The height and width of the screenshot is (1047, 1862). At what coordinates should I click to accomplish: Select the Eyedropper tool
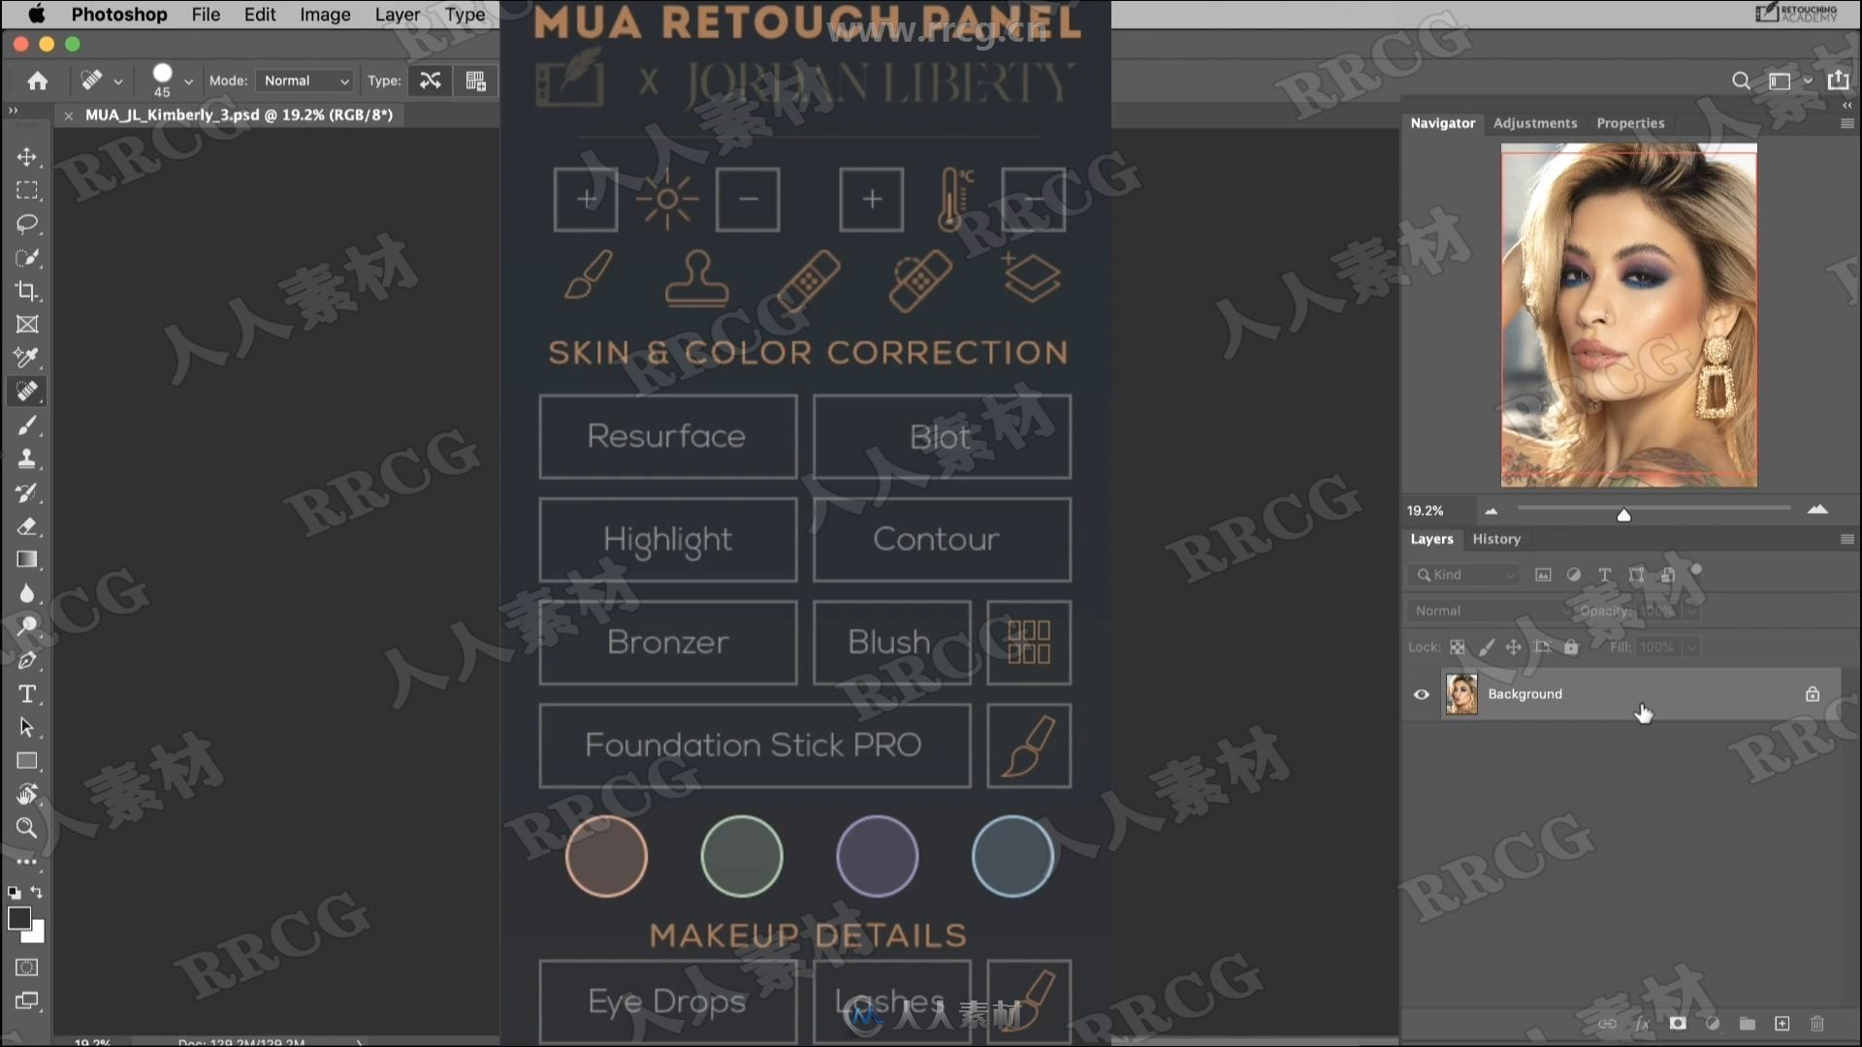pos(27,358)
